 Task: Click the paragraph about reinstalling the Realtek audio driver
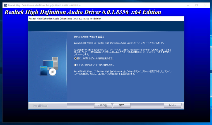pos(122,52)
